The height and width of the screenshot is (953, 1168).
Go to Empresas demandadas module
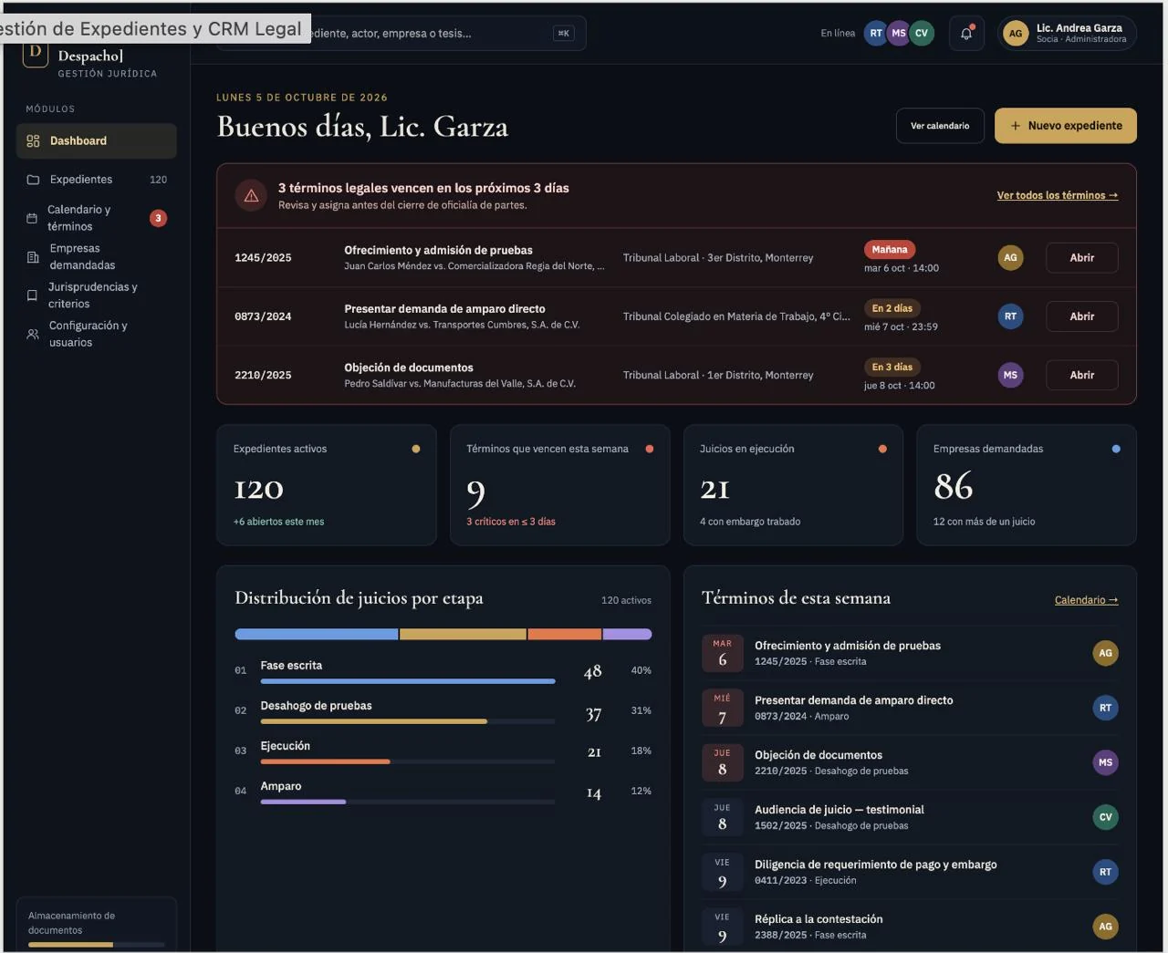(x=97, y=257)
